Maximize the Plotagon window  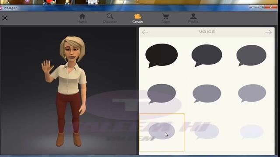pyautogui.click(x=261, y=7)
